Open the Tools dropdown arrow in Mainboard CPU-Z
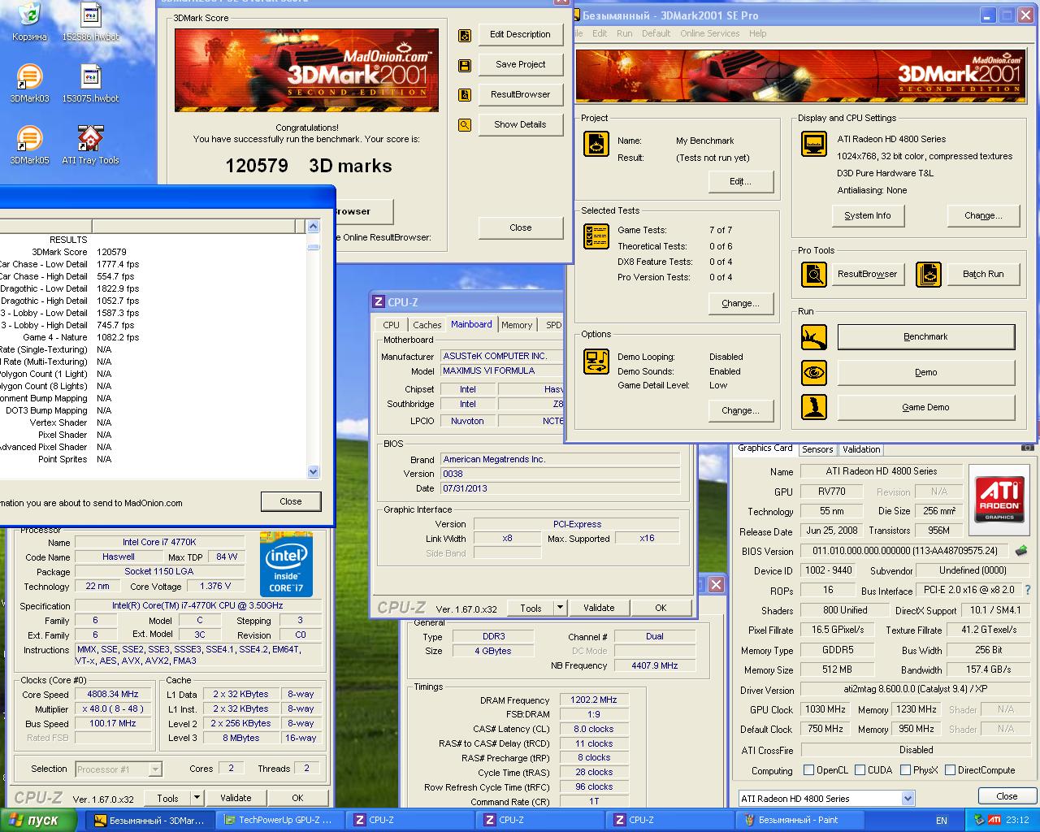 pyautogui.click(x=560, y=608)
